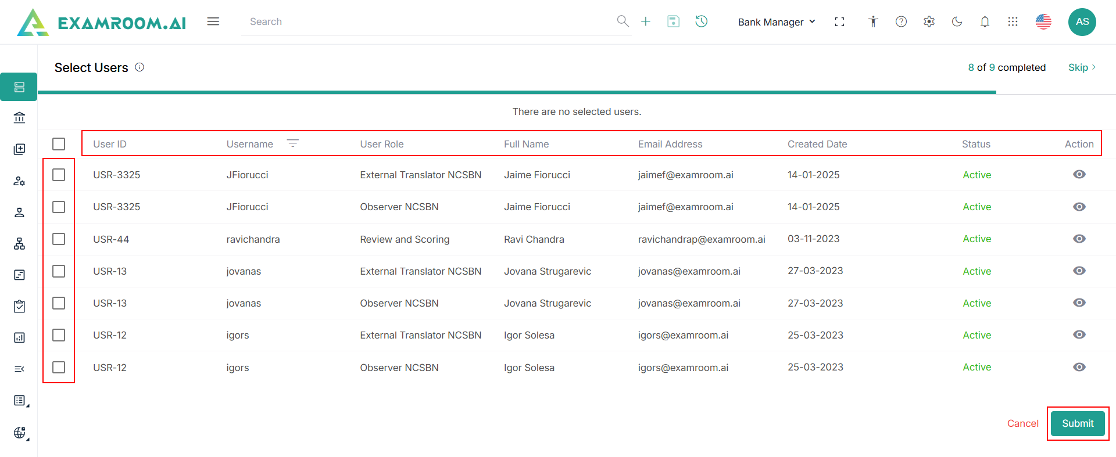The image size is (1116, 457).
Task: Sort by Status column header
Action: point(977,144)
